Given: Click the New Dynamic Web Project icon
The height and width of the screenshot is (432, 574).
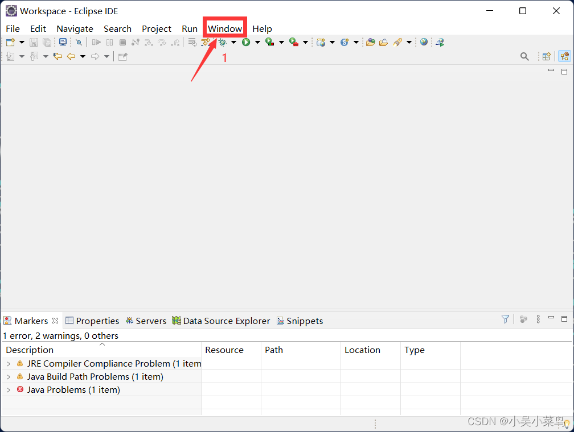Looking at the screenshot, I should (x=321, y=43).
